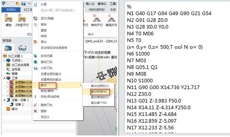
Task: Select the 螺旋 roughing tool
Action: pos(8,21)
